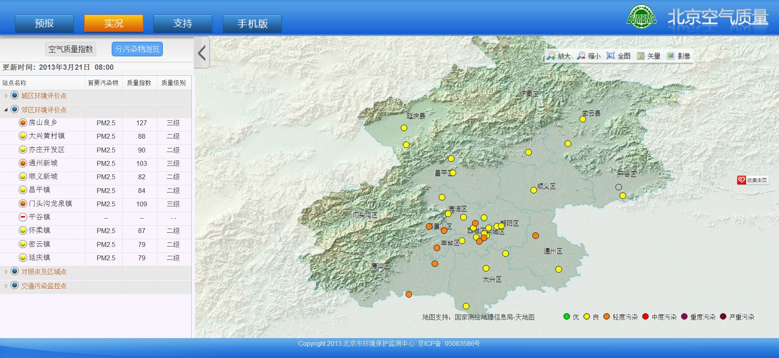Toggle the 空气质量指数 view button

71,49
